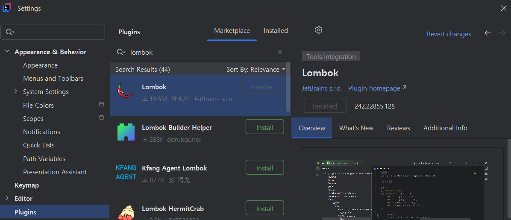Click the File Colors project-level icon

tap(101, 104)
